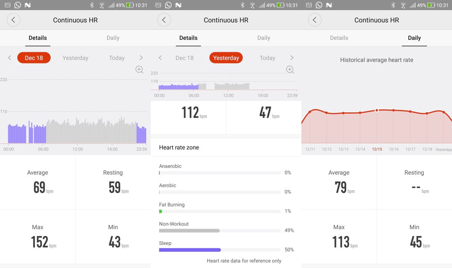Tap battery icon in right status bar
The width and height of the screenshot is (452, 268).
coord(431,5)
